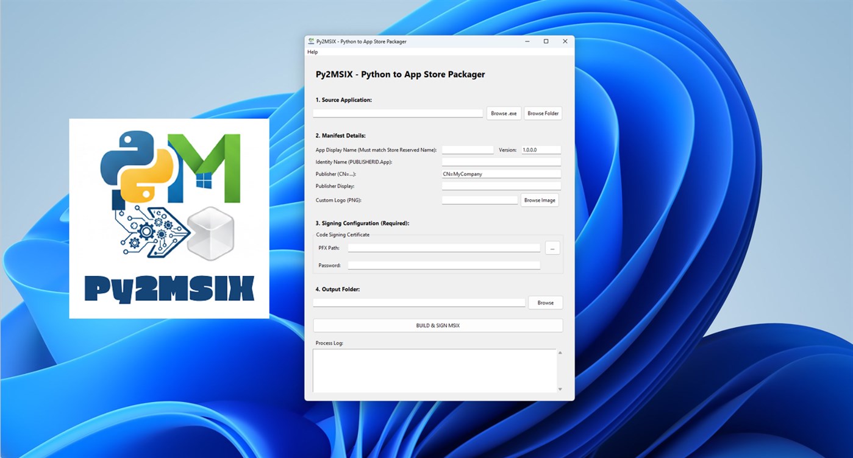Click the PFX Path input field

(x=444, y=248)
